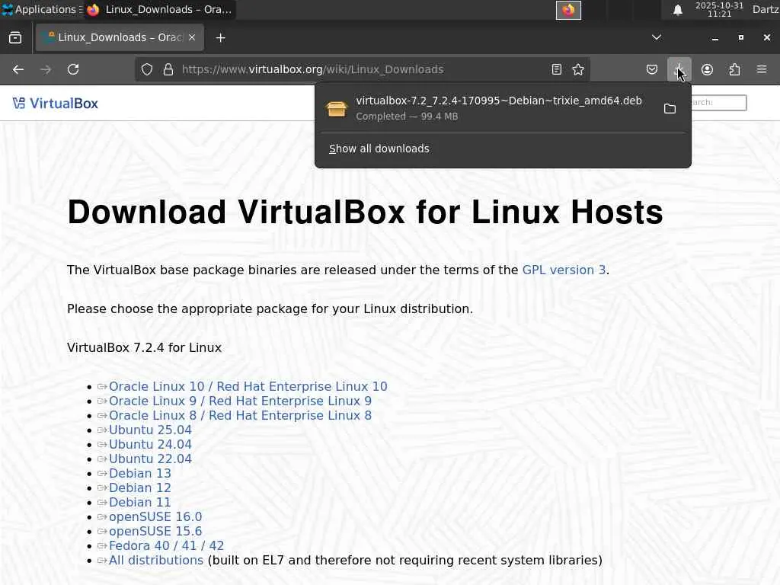Click the forward navigation arrow

tap(46, 69)
